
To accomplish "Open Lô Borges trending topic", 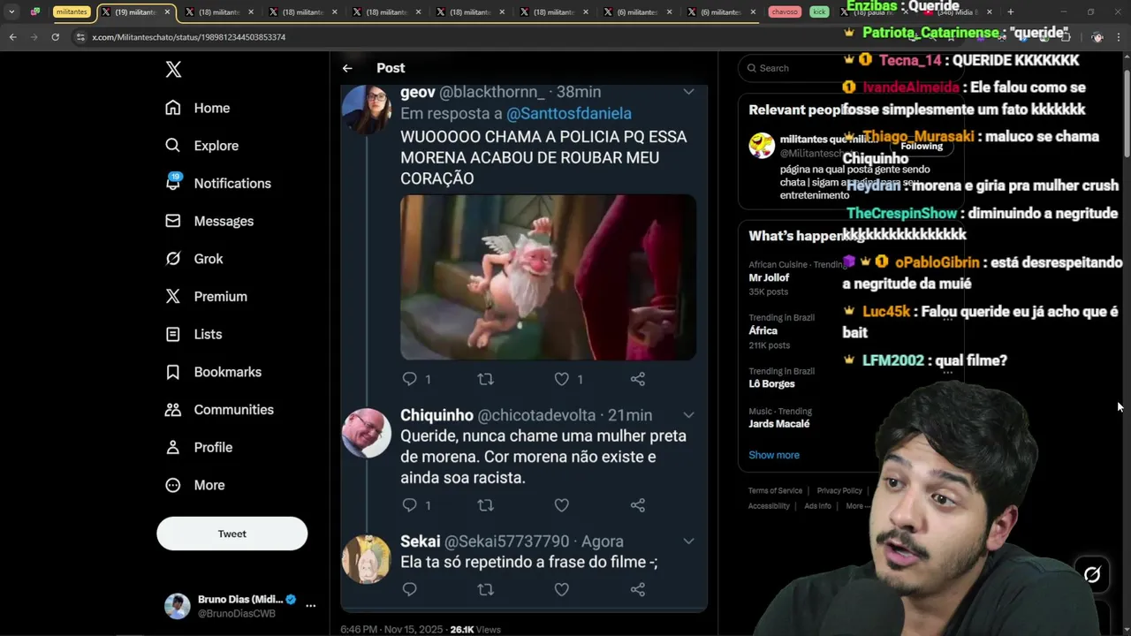I will [x=771, y=383].
